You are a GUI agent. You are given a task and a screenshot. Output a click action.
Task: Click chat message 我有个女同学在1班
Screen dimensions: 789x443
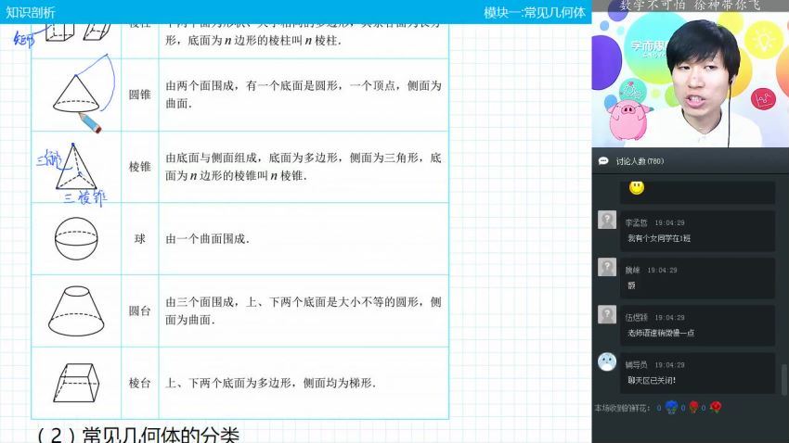[659, 238]
